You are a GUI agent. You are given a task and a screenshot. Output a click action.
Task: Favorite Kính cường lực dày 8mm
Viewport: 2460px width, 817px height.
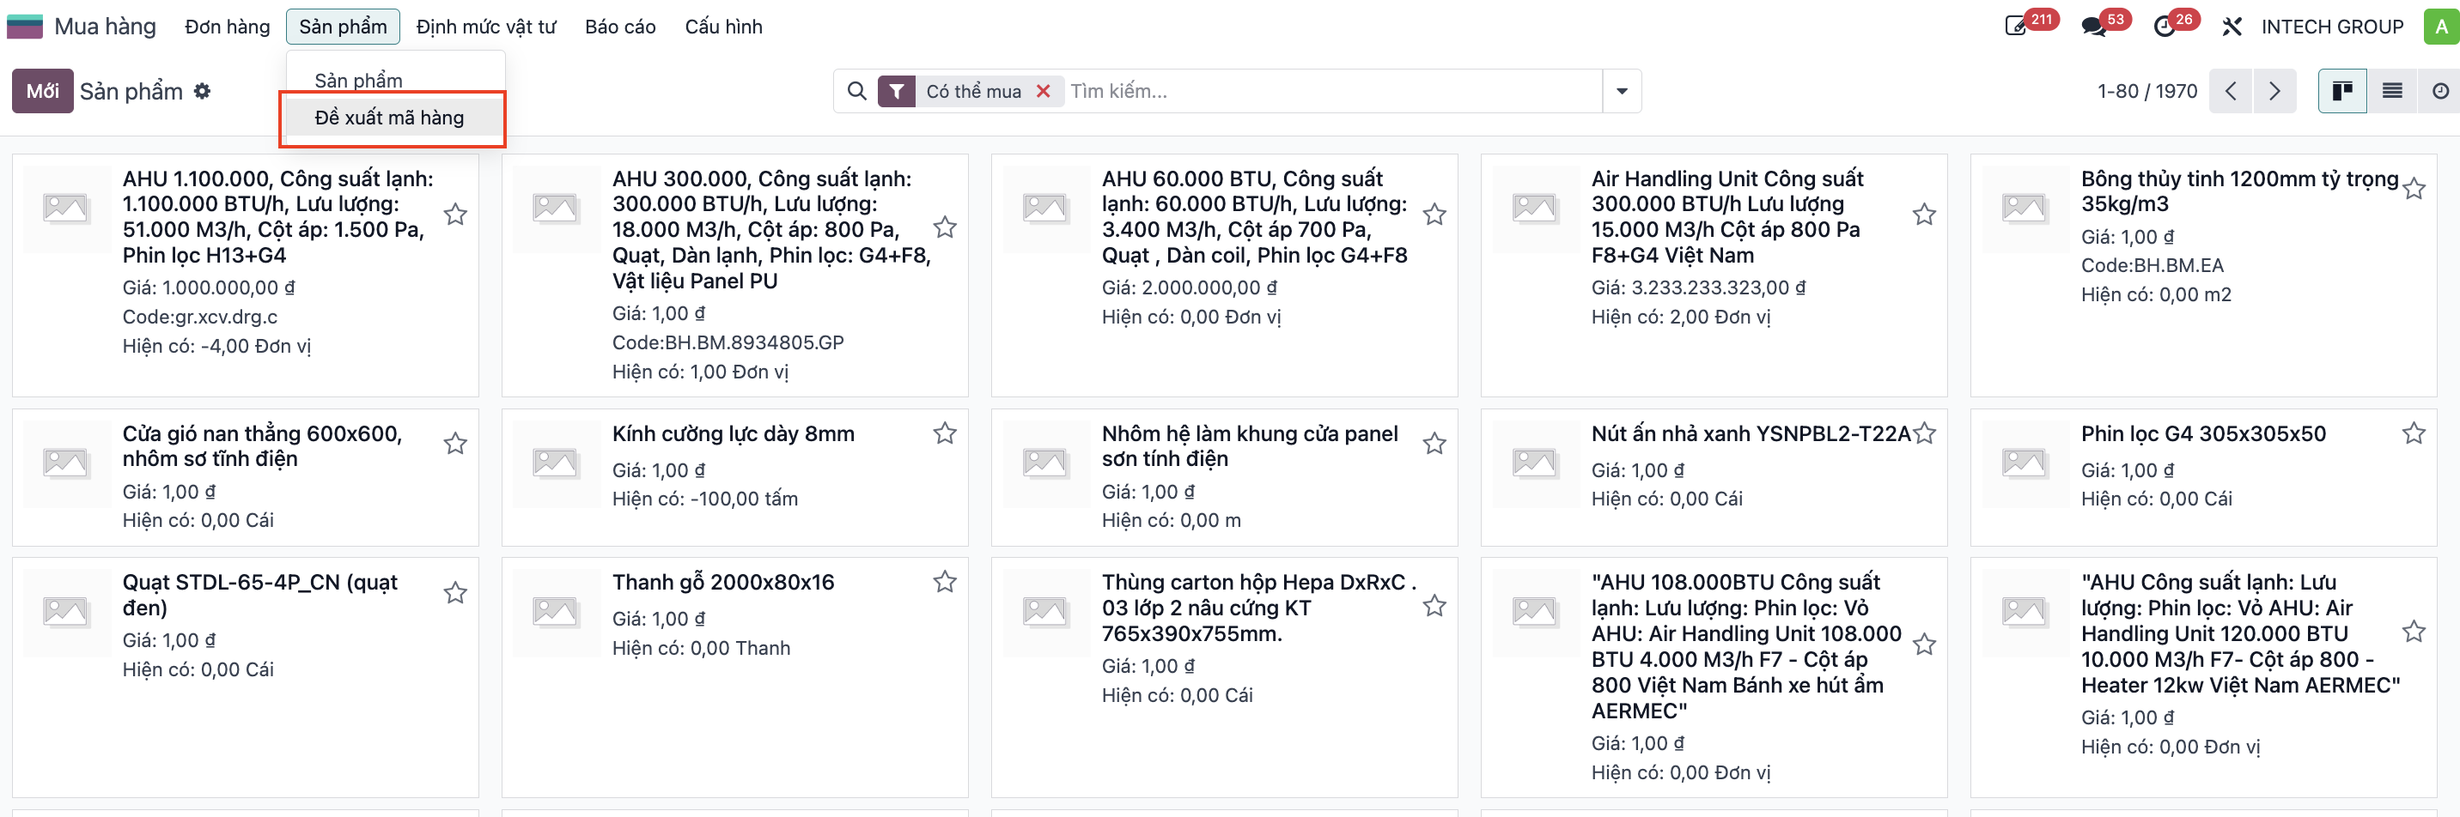[x=945, y=433]
